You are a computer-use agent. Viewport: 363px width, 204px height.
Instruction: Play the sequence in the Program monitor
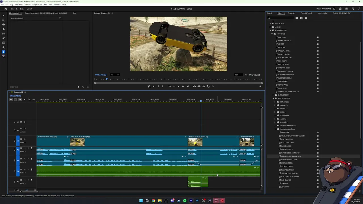coord(178,86)
